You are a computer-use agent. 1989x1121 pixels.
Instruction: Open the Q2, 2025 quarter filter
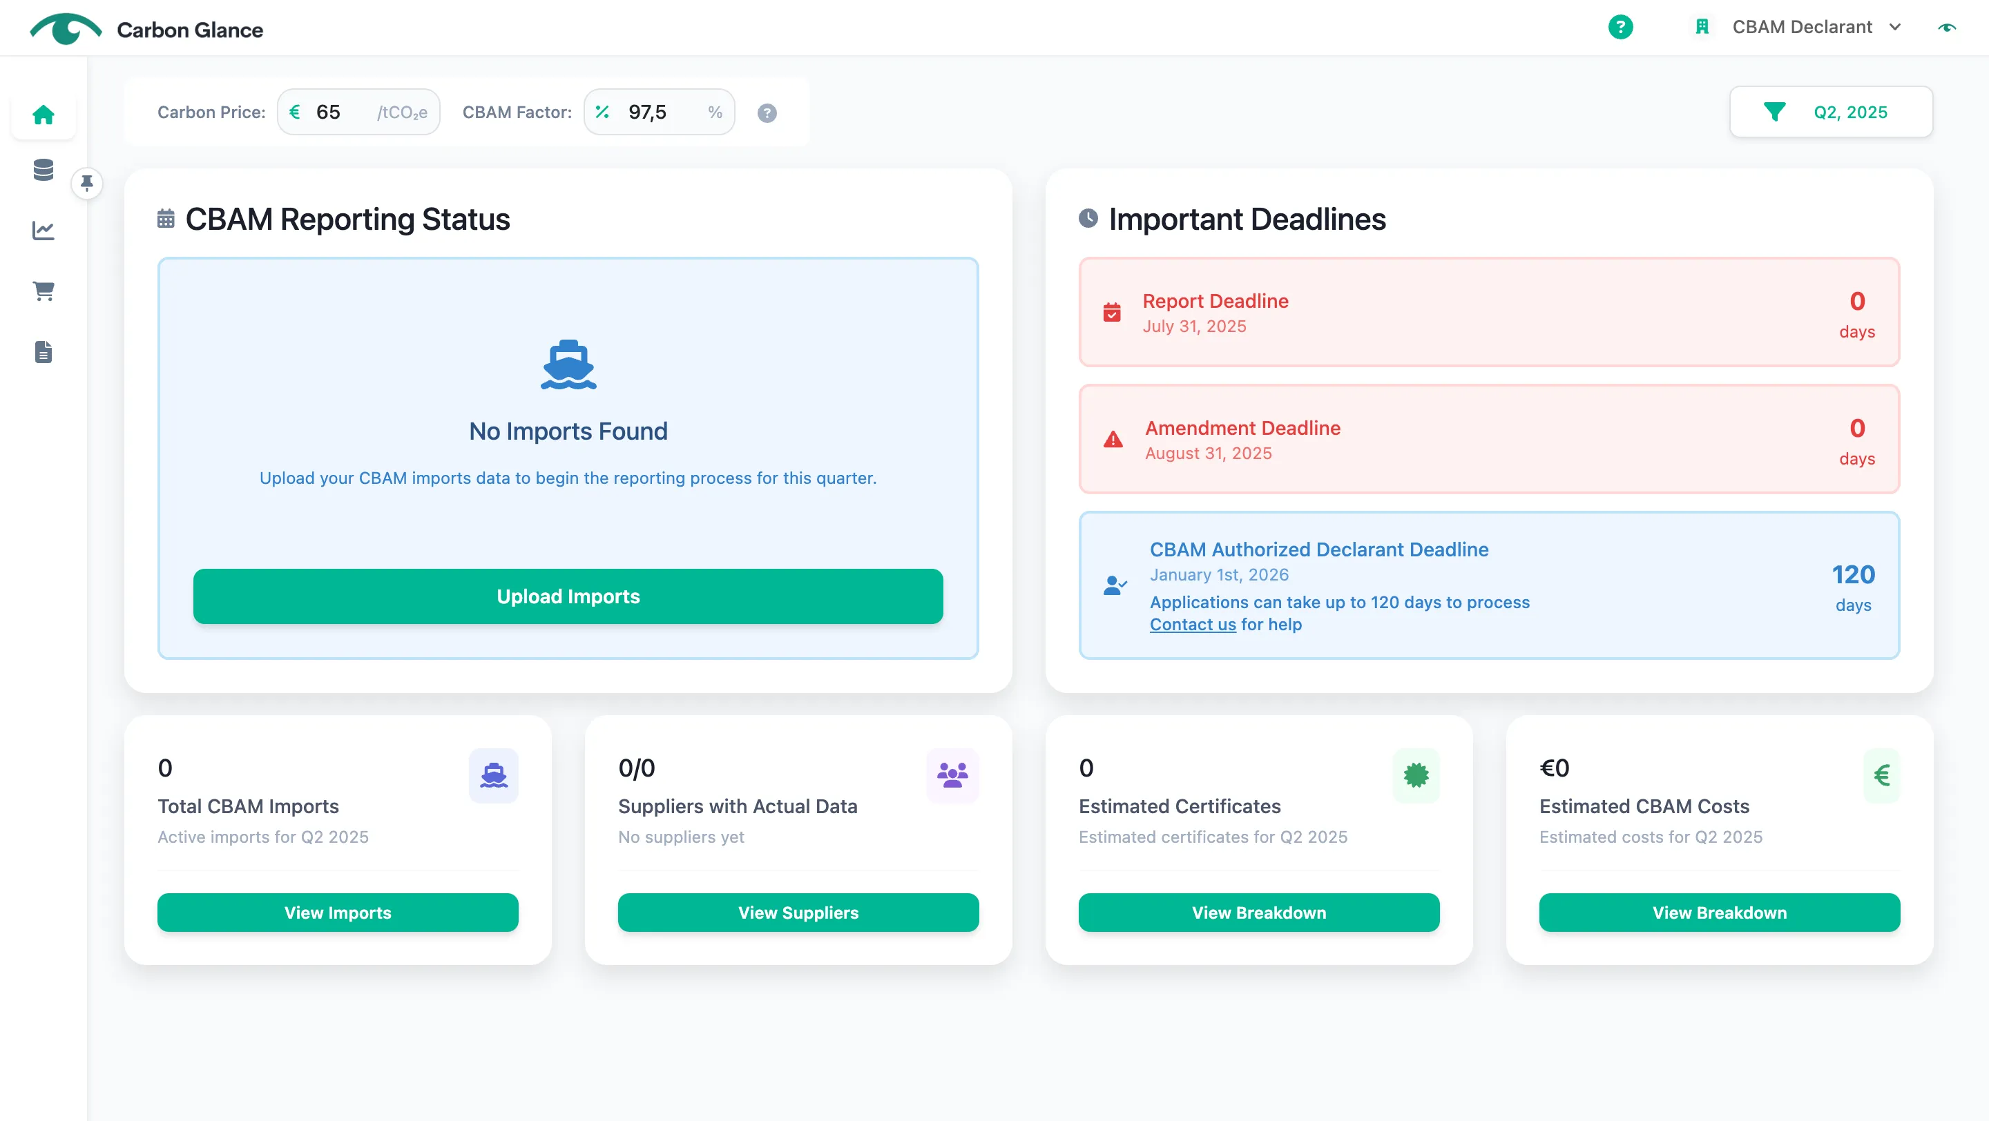click(1831, 113)
